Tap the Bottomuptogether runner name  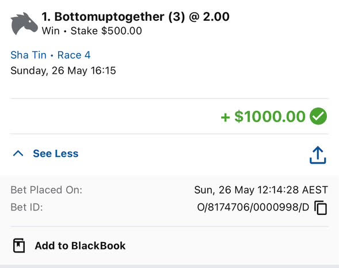pyautogui.click(x=109, y=17)
